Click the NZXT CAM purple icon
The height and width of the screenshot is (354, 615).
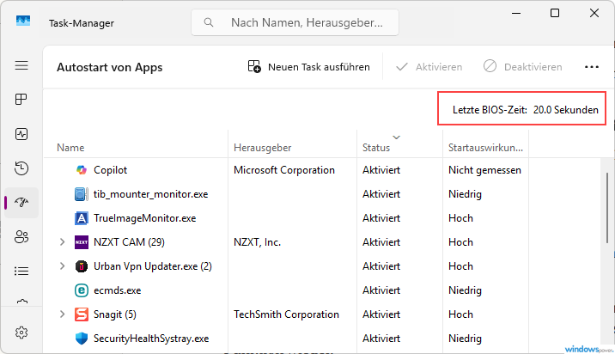coord(82,242)
